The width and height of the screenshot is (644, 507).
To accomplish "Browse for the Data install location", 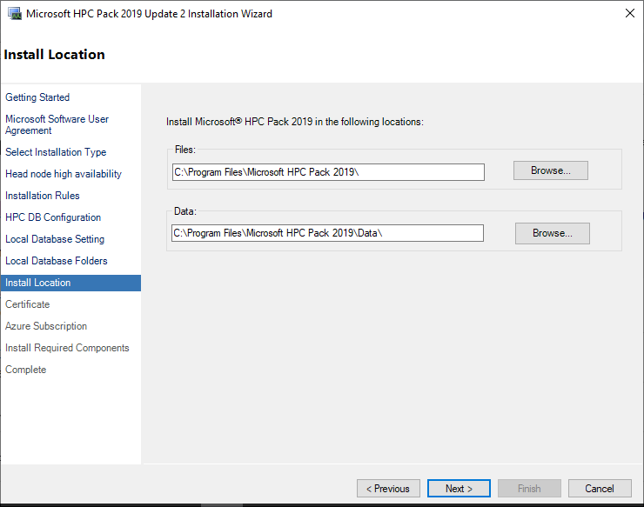I will pos(553,233).
